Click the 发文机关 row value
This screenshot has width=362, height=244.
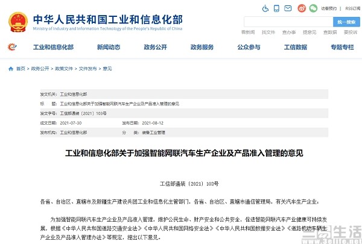pos(74,94)
